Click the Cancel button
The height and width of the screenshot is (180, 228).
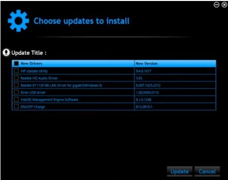click(207, 171)
